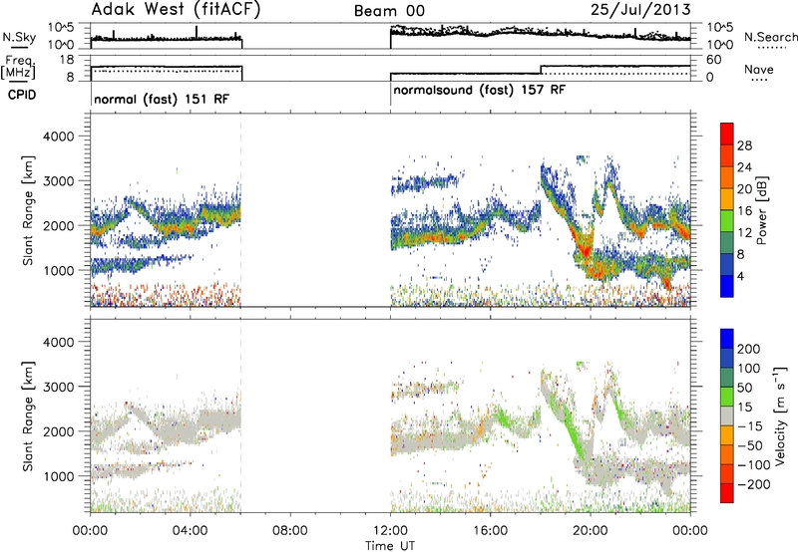Click "Slant Range [km]" label of power panel
798x552 pixels.
click(x=28, y=210)
